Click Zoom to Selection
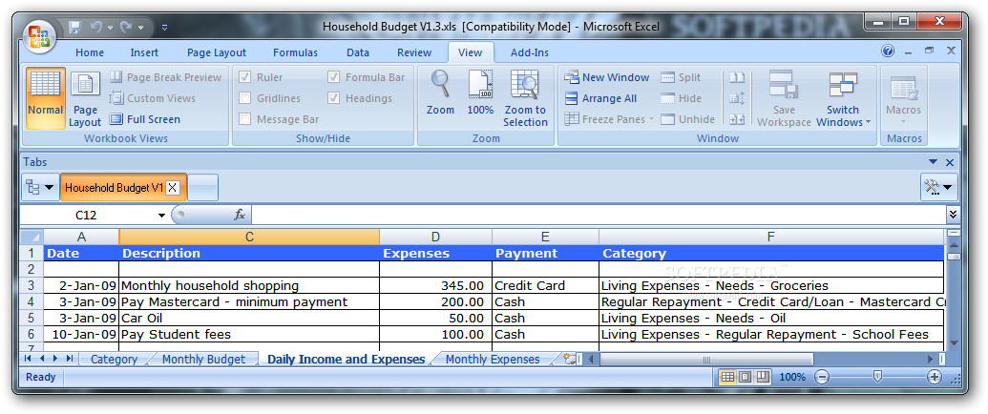988x414 pixels. click(525, 97)
